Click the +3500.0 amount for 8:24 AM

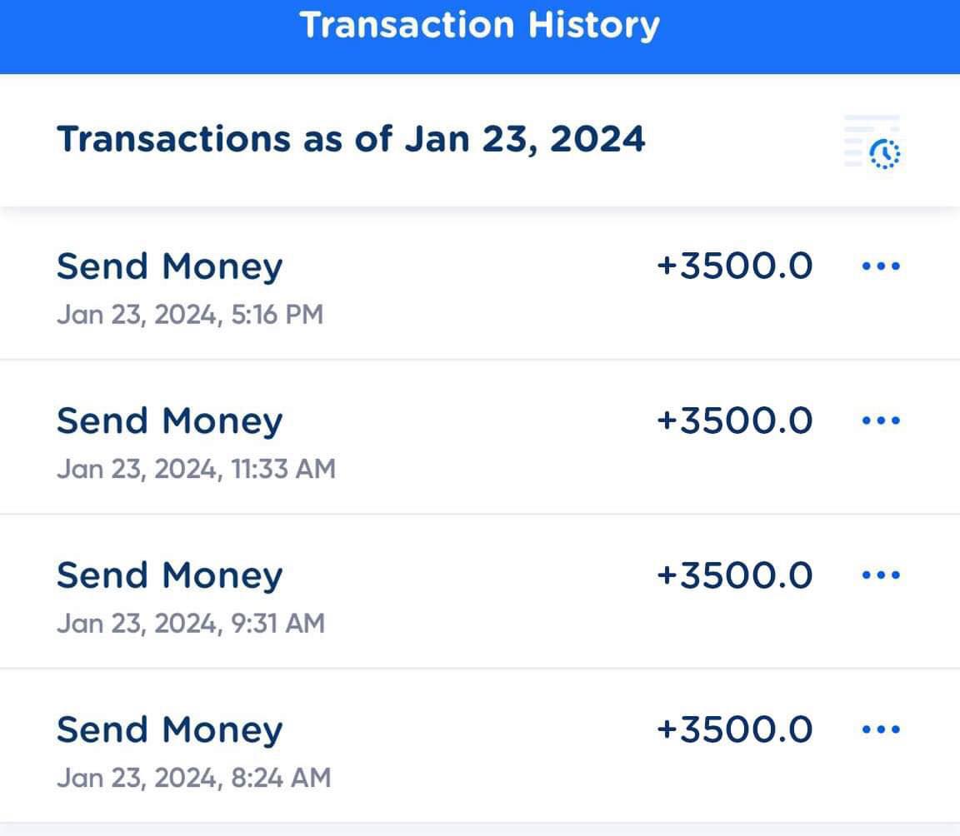(734, 729)
